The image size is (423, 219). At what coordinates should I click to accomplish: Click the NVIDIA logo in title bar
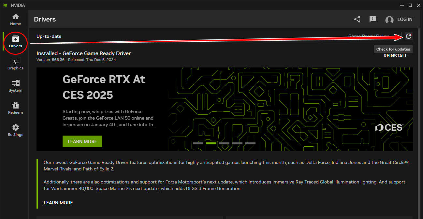pos(6,5)
